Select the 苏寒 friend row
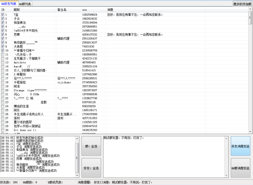Image resolution: width=253 pixels, height=185 pixels. click(x=124, y=34)
